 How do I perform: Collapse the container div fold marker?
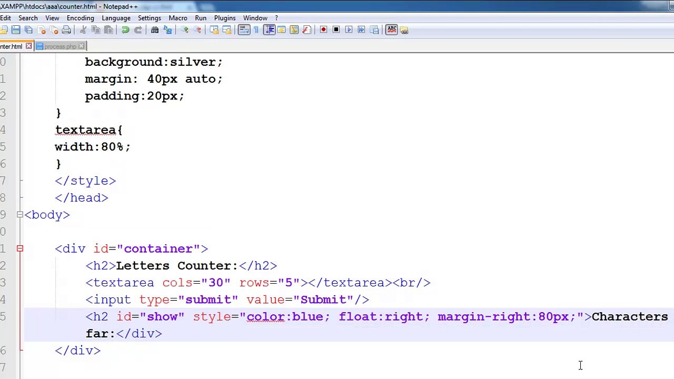pyautogui.click(x=19, y=248)
